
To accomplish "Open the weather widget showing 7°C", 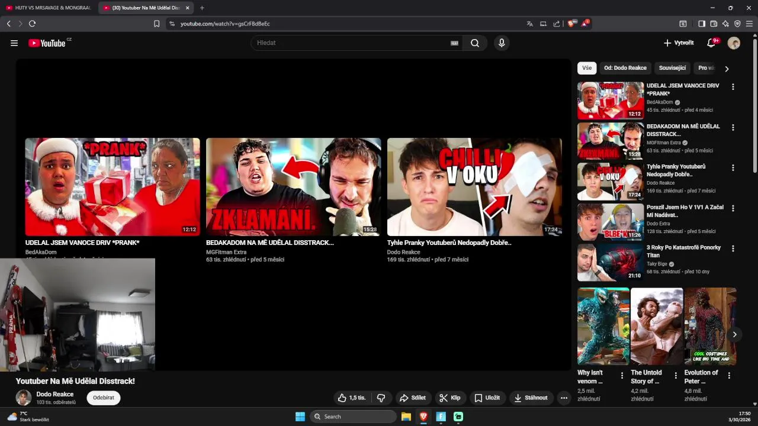I will [x=28, y=417].
